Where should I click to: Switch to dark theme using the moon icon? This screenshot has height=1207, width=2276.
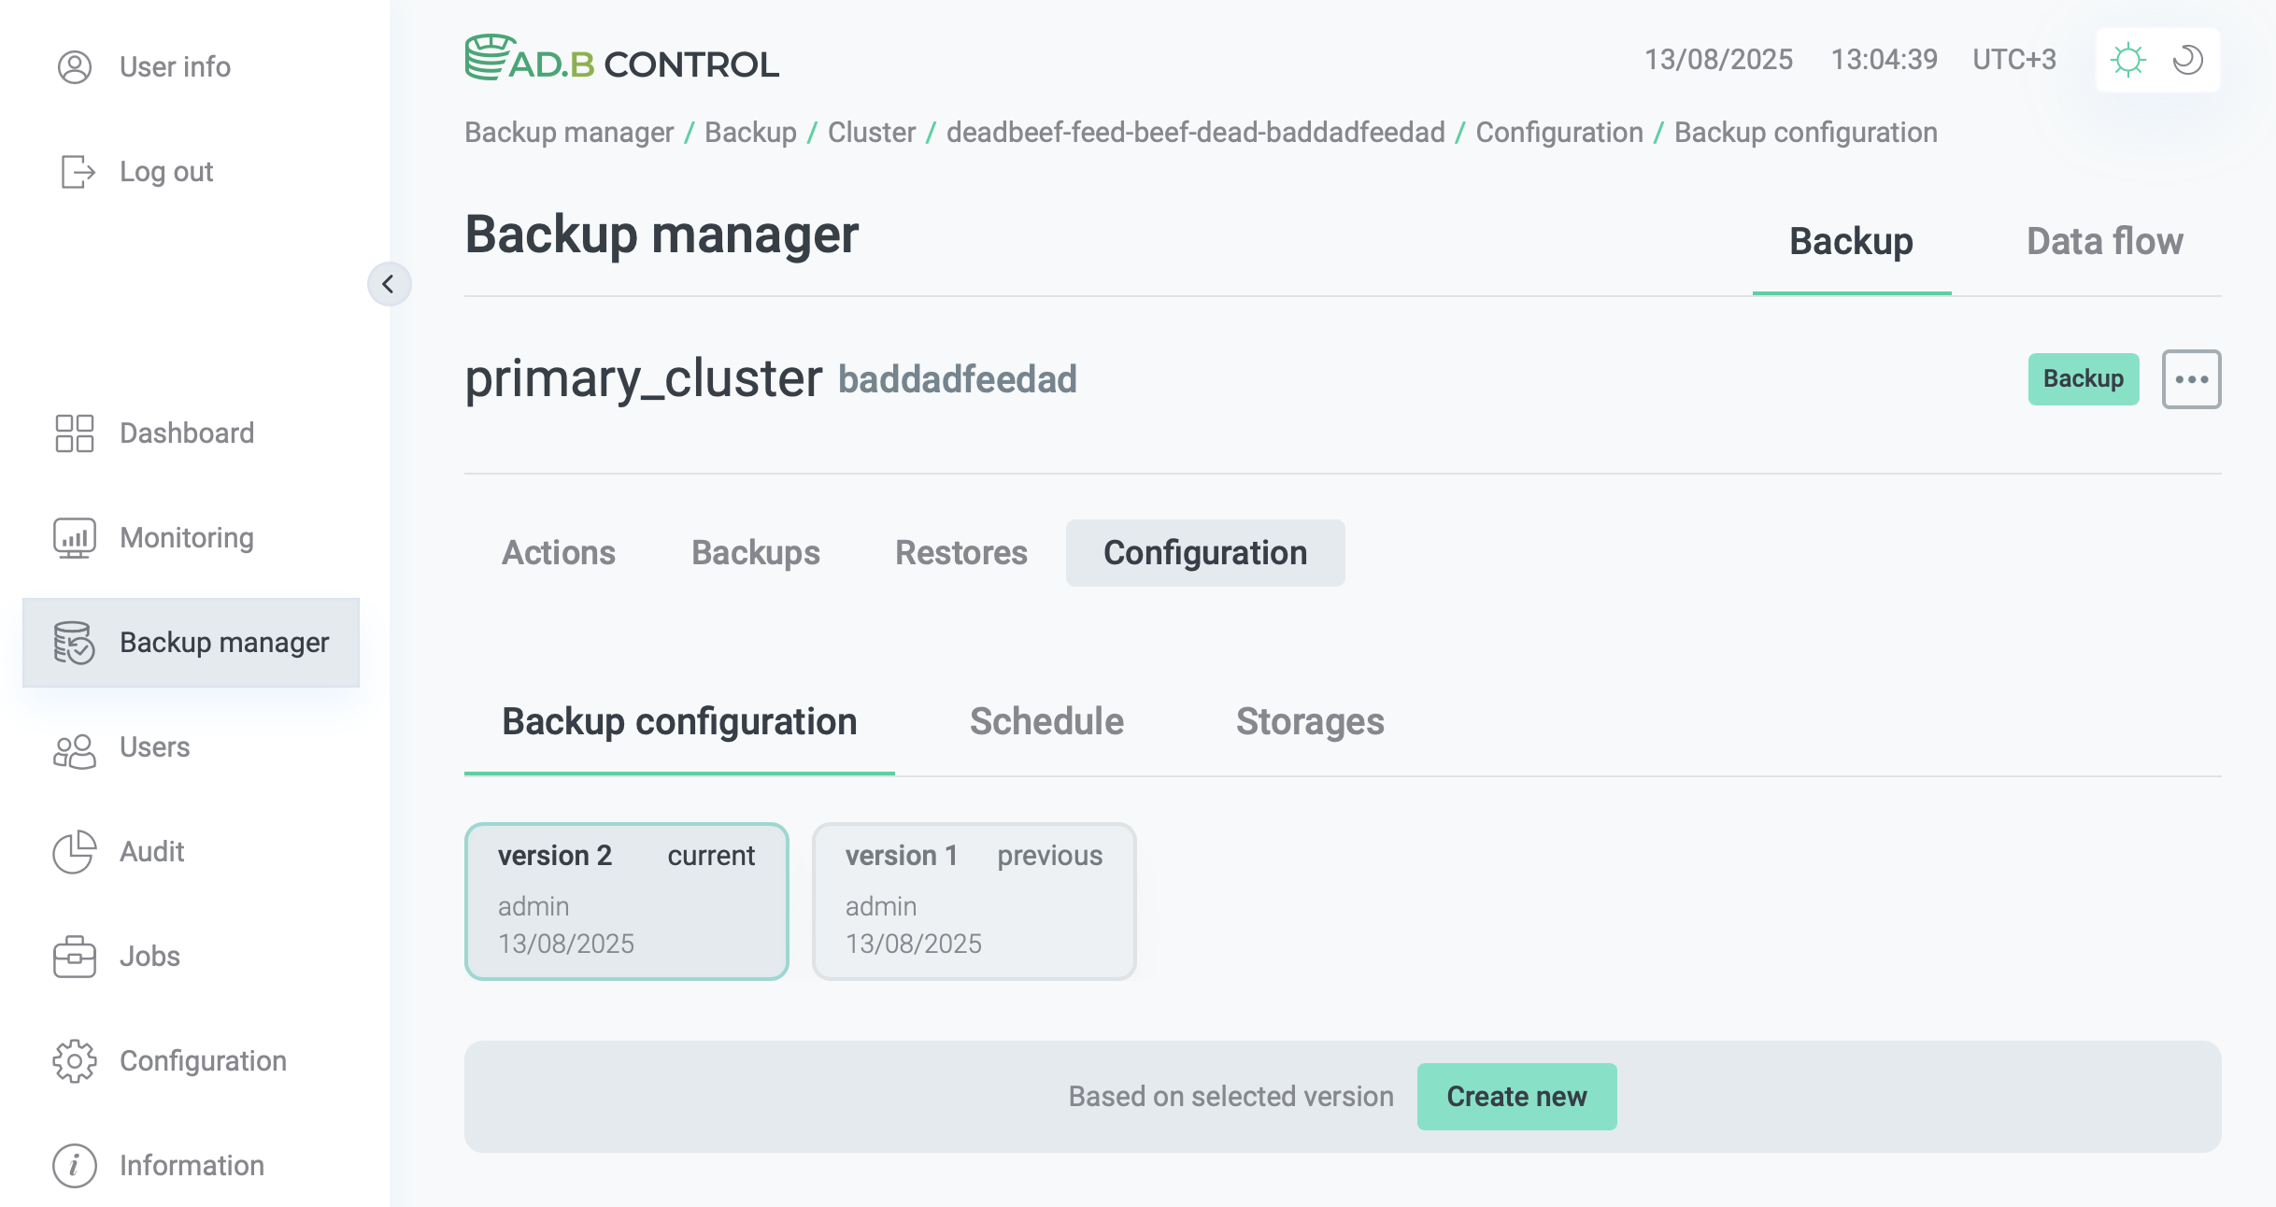pyautogui.click(x=2189, y=59)
